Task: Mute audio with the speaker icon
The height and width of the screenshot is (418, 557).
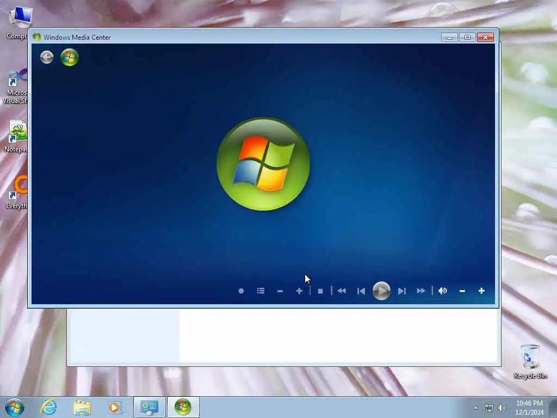Action: pyautogui.click(x=443, y=291)
